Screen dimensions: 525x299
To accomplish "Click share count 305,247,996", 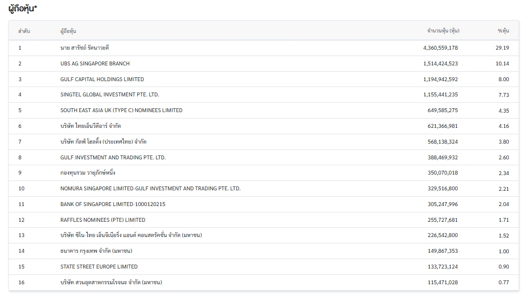I will pos(443,205).
